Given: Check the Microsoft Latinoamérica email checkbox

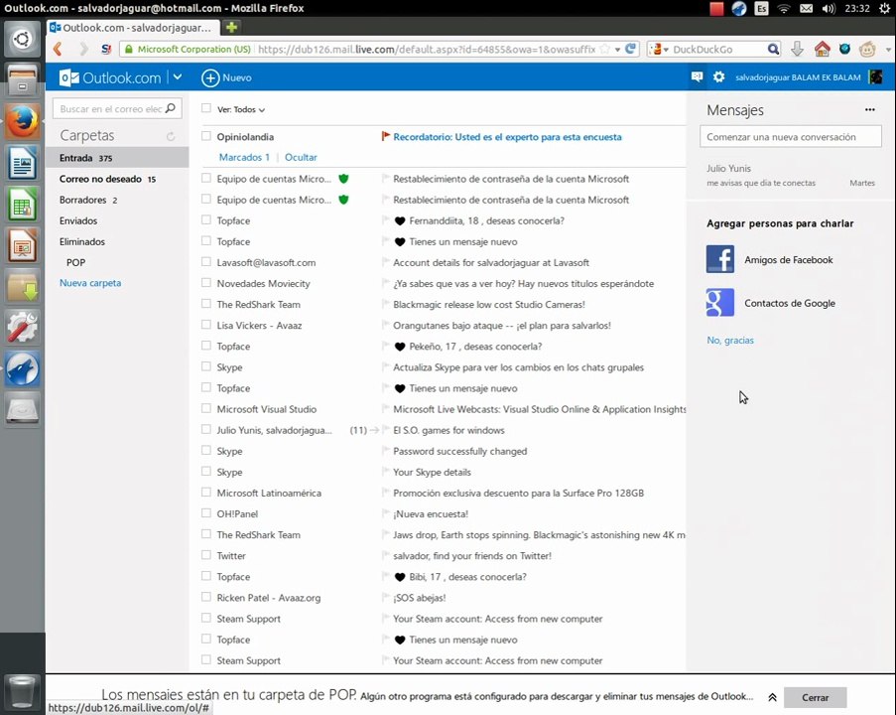Looking at the screenshot, I should 206,492.
